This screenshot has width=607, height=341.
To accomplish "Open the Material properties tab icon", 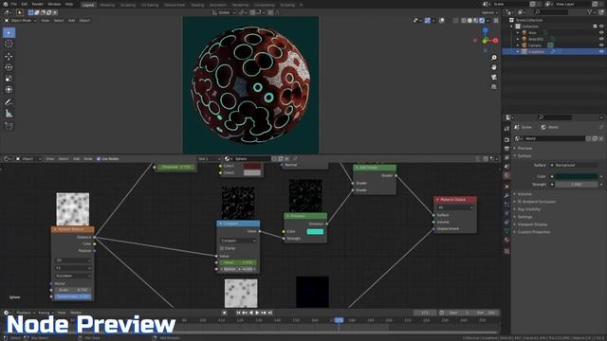I will tap(506, 240).
